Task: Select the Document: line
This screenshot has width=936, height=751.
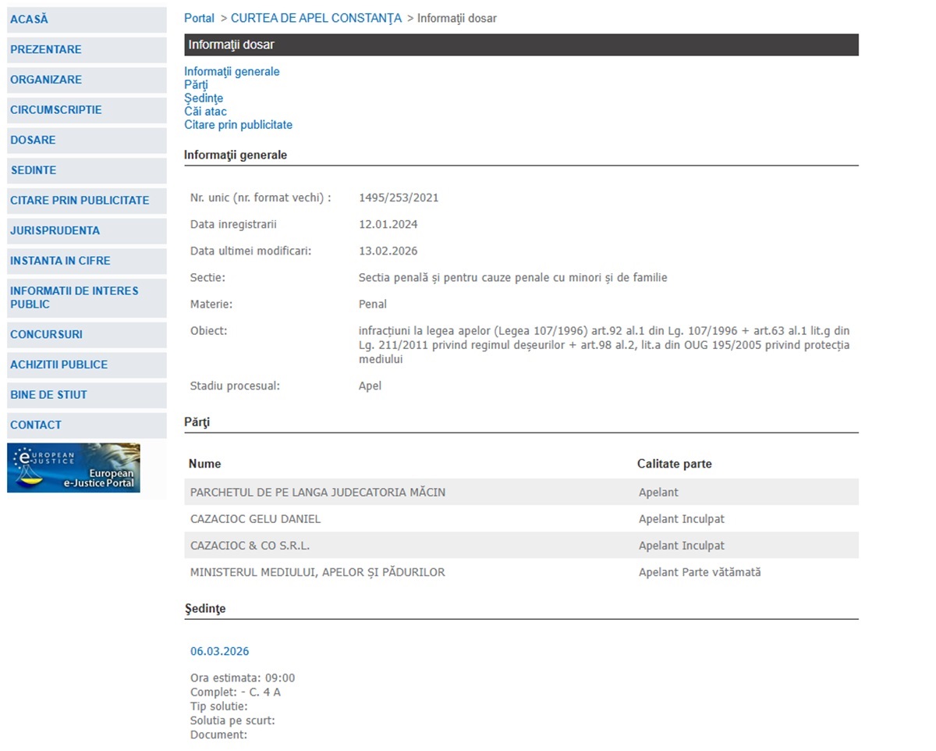Action: pos(218,735)
